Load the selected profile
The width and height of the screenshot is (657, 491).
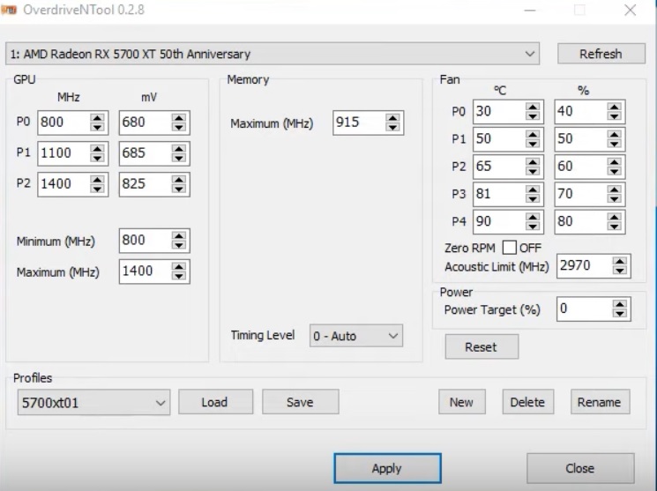[x=215, y=402]
